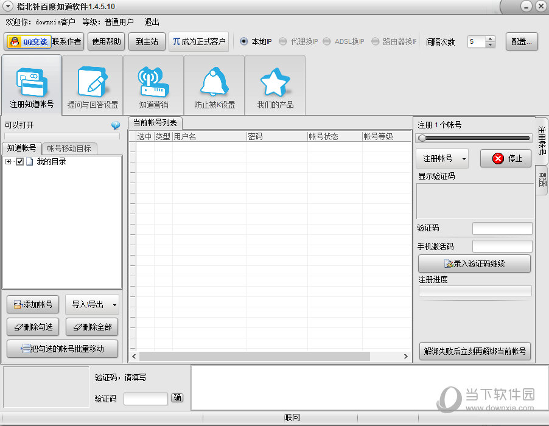Image resolution: width=549 pixels, height=426 pixels.
Task: Click the 手机激活码 input field
Action: [502, 246]
